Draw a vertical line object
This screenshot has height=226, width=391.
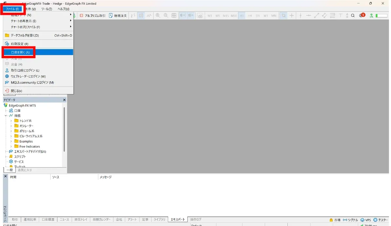300,15
